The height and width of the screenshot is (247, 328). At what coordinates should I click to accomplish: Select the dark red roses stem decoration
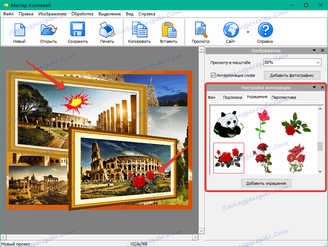[262, 158]
